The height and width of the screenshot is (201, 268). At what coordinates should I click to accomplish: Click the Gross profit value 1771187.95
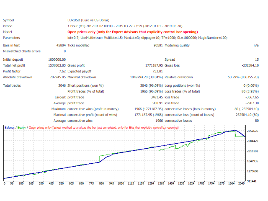point(154,65)
